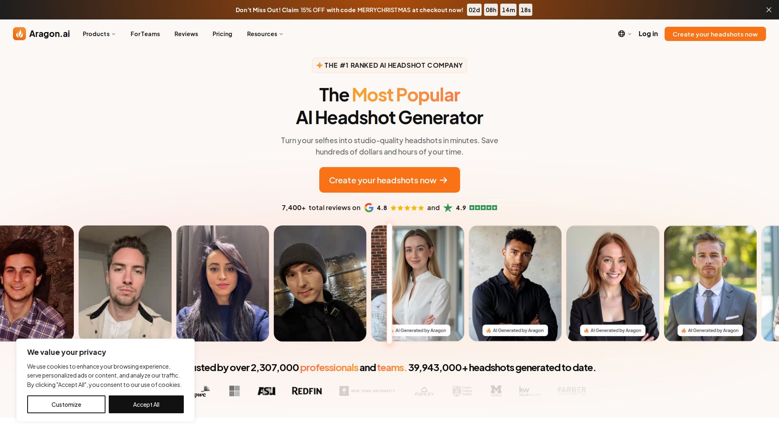This screenshot has width=779, height=438.
Task: Click the New York University logo
Action: point(367,391)
